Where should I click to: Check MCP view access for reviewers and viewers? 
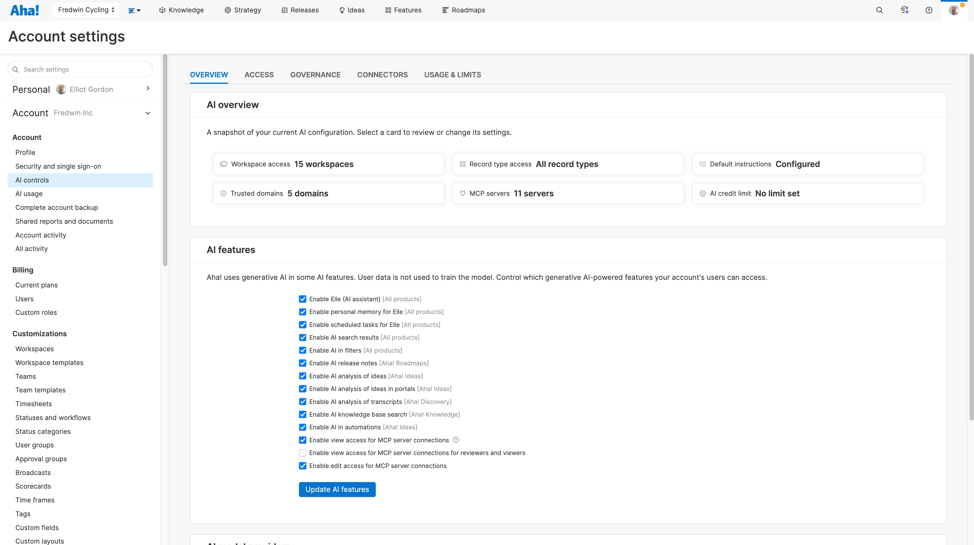click(x=302, y=453)
